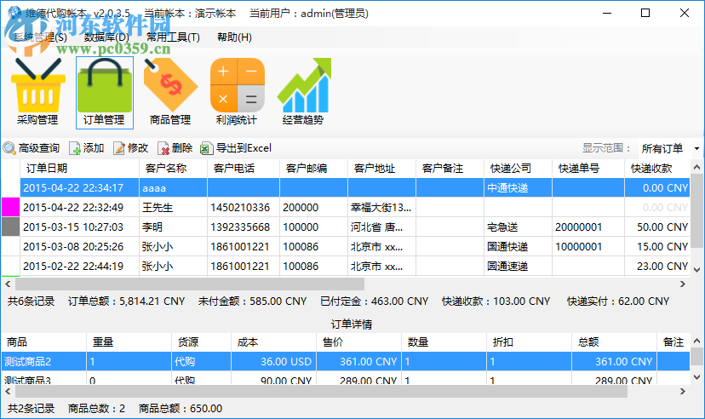This screenshot has width=705, height=419.
Task: Sort by 客户邮编 column header
Action: (x=313, y=169)
